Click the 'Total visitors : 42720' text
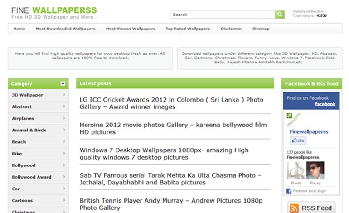 310,15
